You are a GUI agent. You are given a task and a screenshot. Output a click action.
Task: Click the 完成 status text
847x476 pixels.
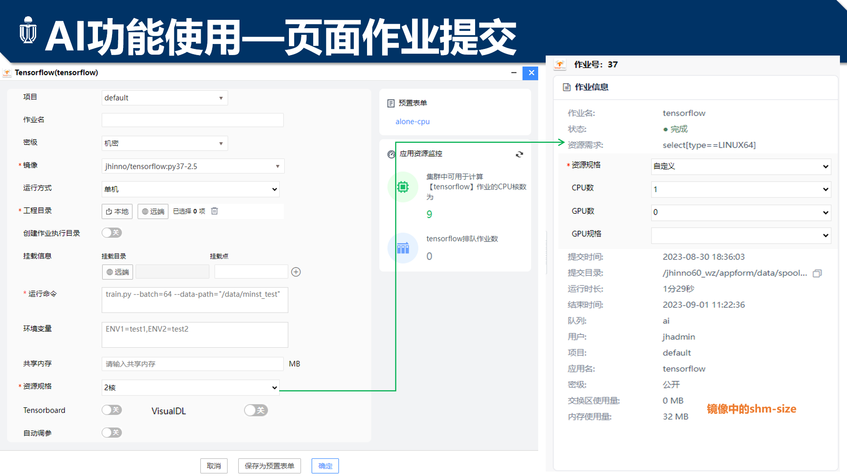point(679,129)
